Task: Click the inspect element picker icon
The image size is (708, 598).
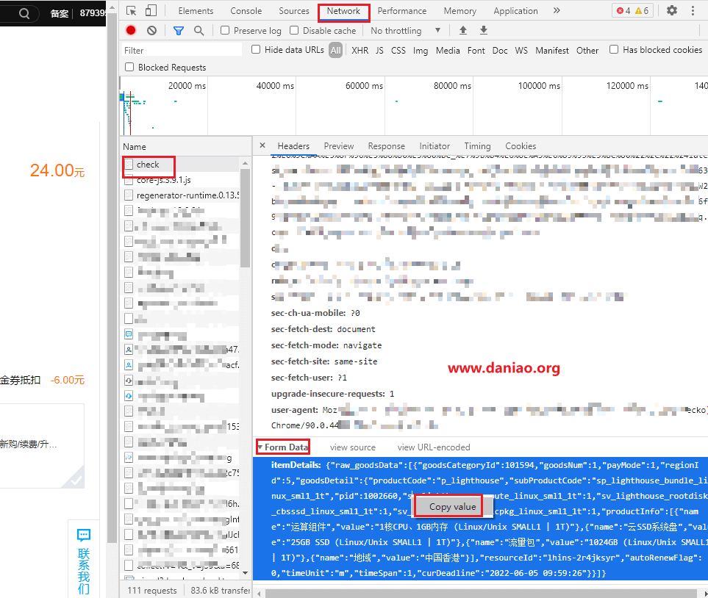Action: pyautogui.click(x=132, y=11)
